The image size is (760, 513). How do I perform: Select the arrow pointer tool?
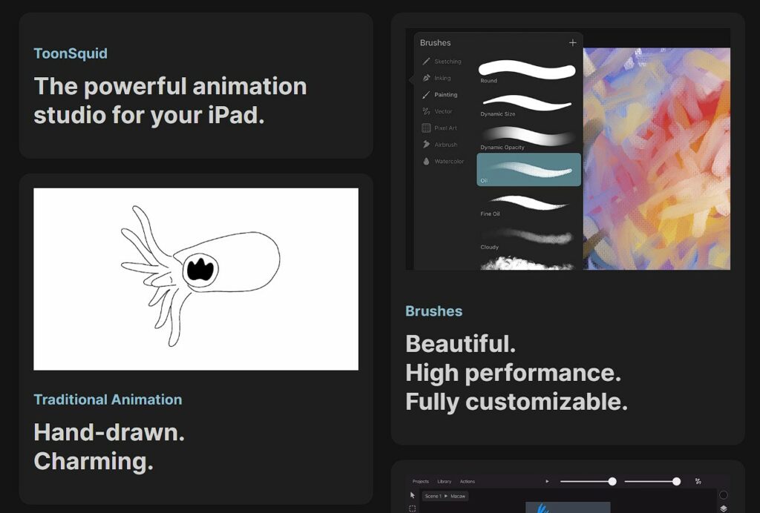[413, 495]
